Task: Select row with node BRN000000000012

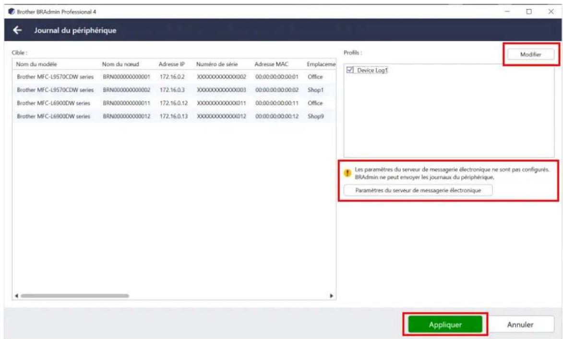Action: click(x=174, y=116)
